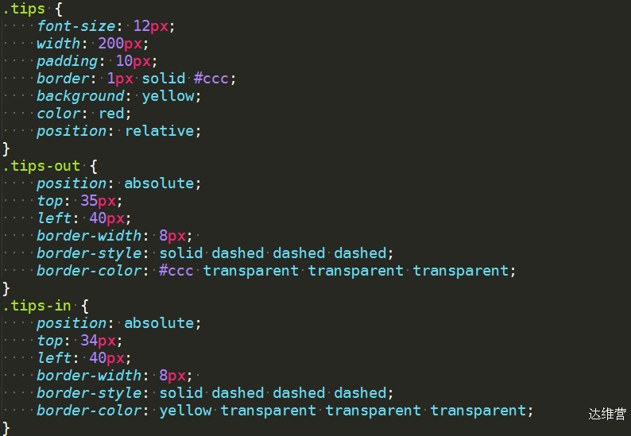Click the relative position value
The width and height of the screenshot is (631, 436).
[160, 131]
